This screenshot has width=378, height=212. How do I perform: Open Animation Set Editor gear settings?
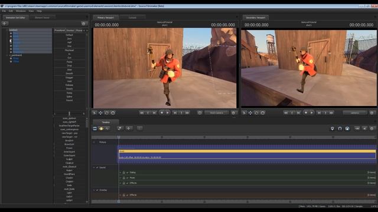[x=84, y=24]
